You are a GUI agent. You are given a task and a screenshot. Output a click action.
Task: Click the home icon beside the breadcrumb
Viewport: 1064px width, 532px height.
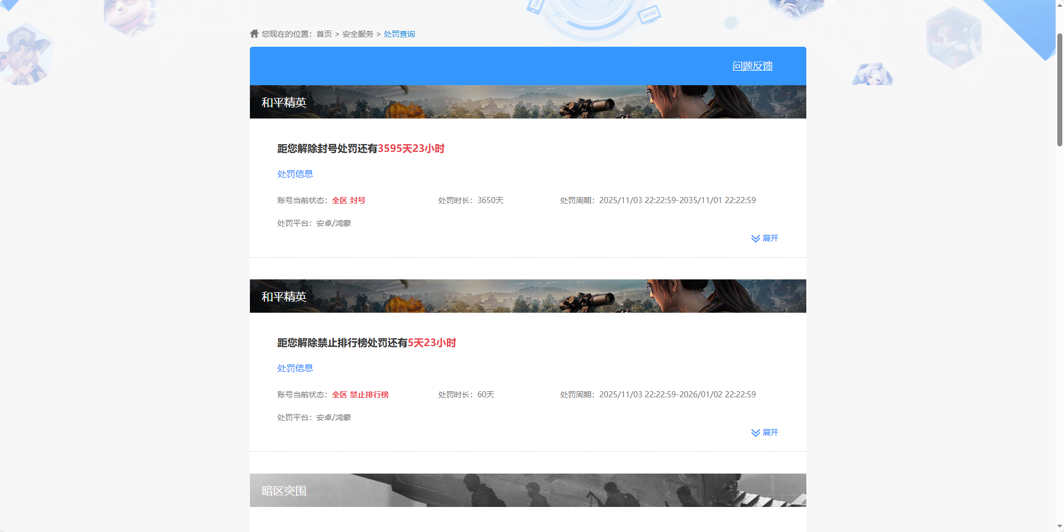coord(254,33)
